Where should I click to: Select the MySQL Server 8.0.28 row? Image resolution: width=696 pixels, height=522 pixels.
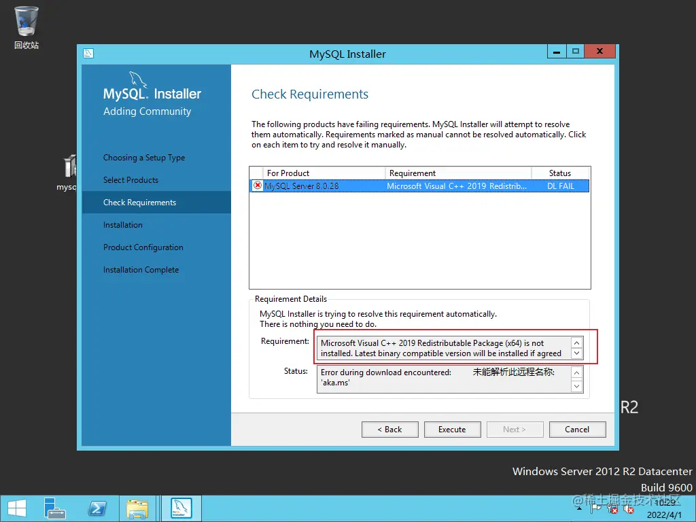(419, 186)
